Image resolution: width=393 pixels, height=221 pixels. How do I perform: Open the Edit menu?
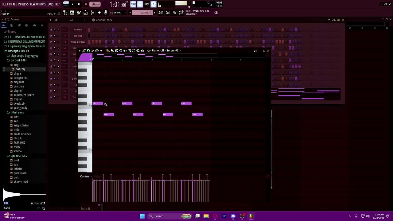click(10, 4)
